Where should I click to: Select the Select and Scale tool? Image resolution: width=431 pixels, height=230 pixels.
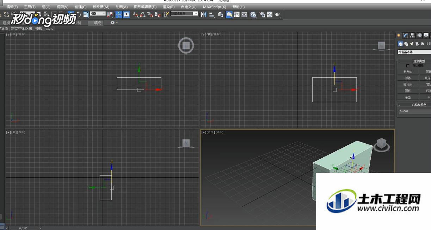pos(86,14)
